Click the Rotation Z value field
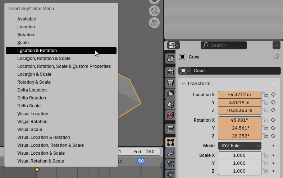 [239, 136]
